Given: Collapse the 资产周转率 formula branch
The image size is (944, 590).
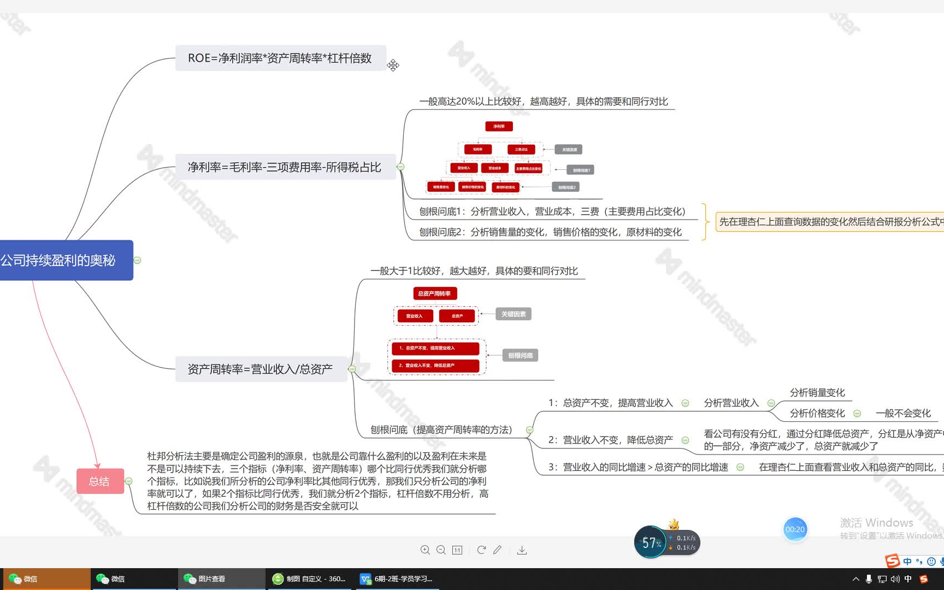Looking at the screenshot, I should pos(352,369).
